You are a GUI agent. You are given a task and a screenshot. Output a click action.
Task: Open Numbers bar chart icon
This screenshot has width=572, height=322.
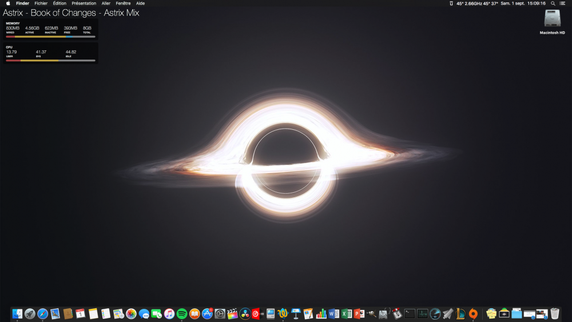click(321, 313)
